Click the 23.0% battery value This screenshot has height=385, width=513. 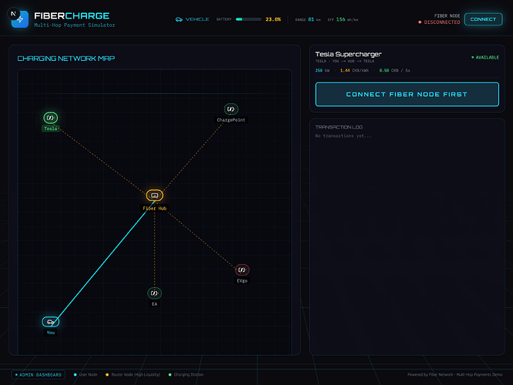[x=273, y=19]
